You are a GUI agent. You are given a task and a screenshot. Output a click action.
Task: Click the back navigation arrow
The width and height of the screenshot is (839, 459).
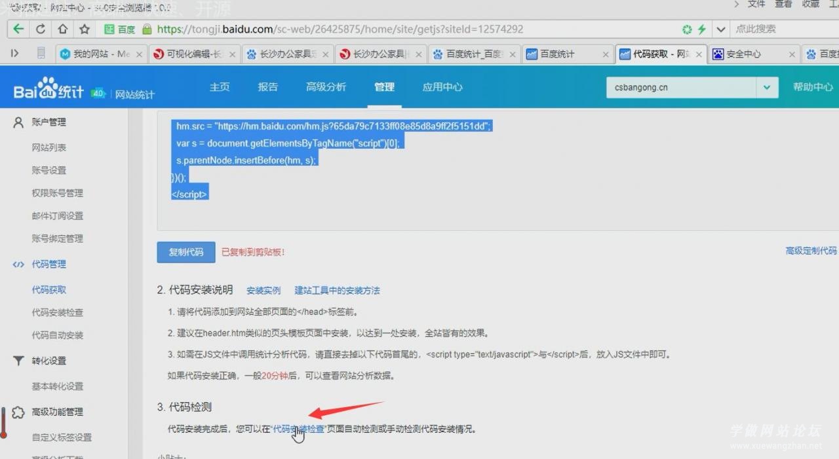pyautogui.click(x=18, y=28)
